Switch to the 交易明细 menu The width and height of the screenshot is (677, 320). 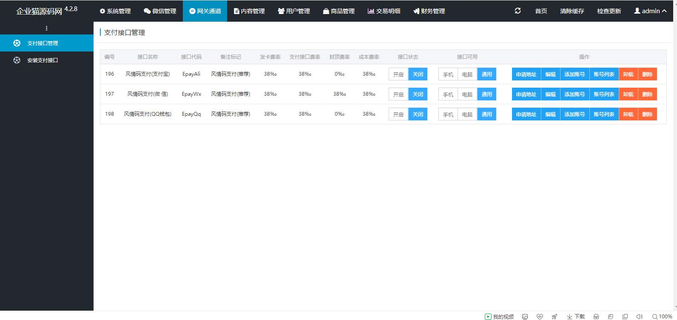click(384, 11)
